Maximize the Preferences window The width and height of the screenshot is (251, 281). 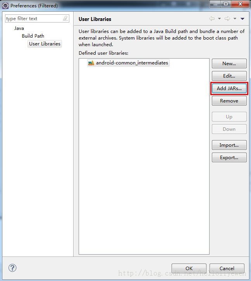[226, 4]
